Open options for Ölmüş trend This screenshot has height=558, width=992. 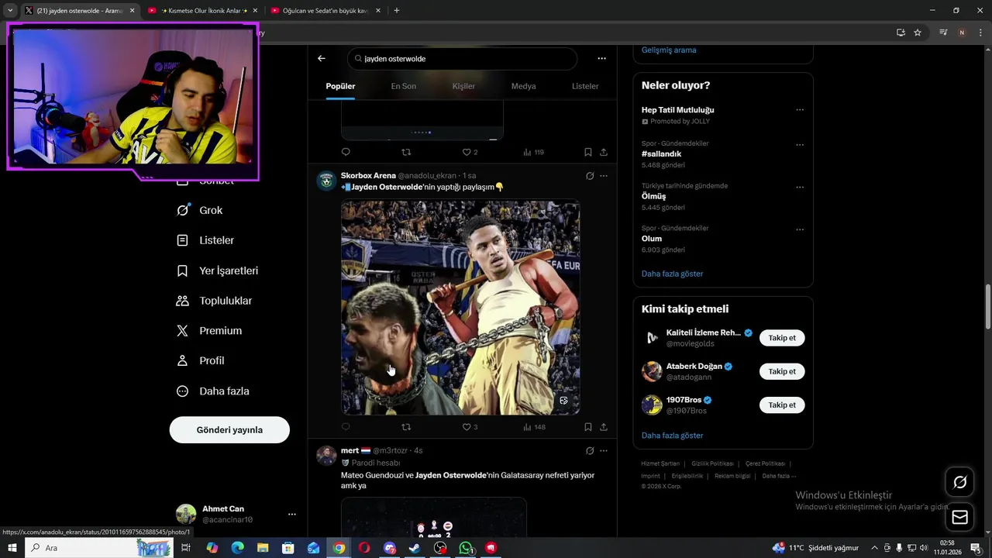(x=800, y=187)
